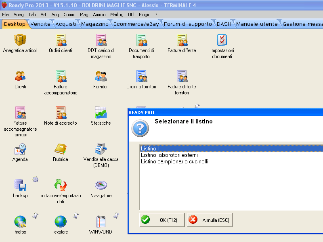
Task: Open Fatture differite fornitori icon
Action: (x=182, y=76)
